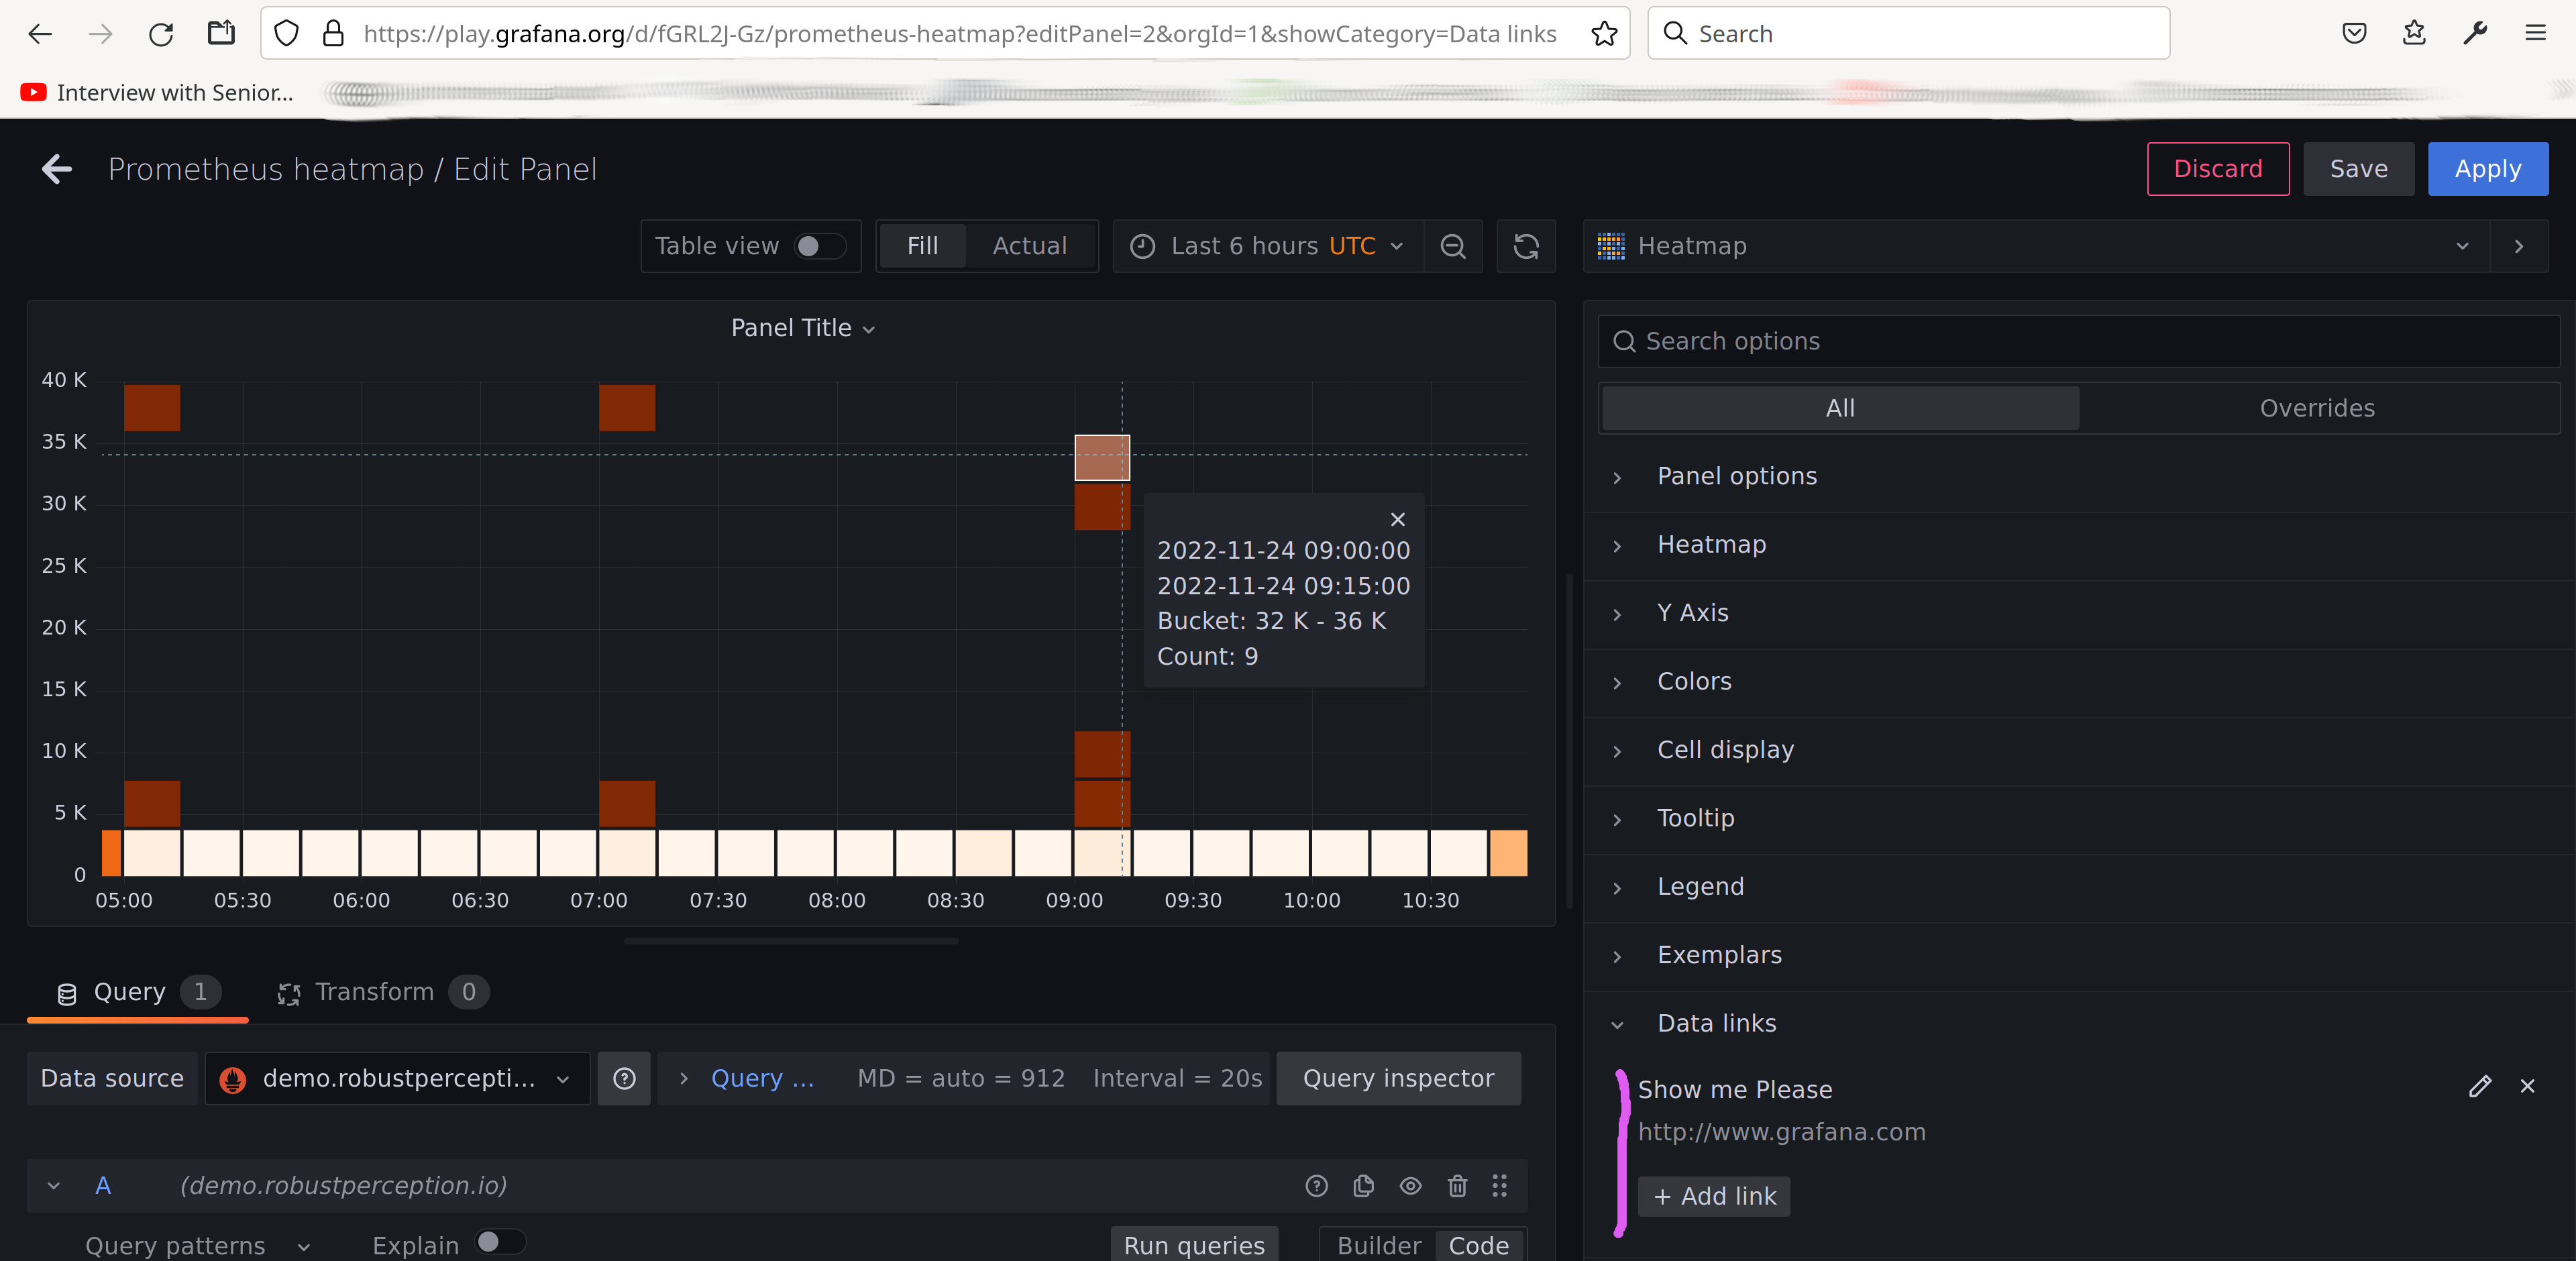
Task: Disable query A visibility with the eye icon
Action: tap(1411, 1186)
